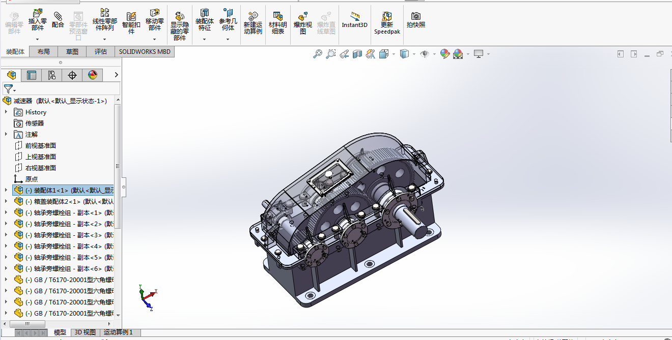Open the Hide/Show Items dropdown arrow
The width and height of the screenshot is (672, 340).
(x=434, y=54)
